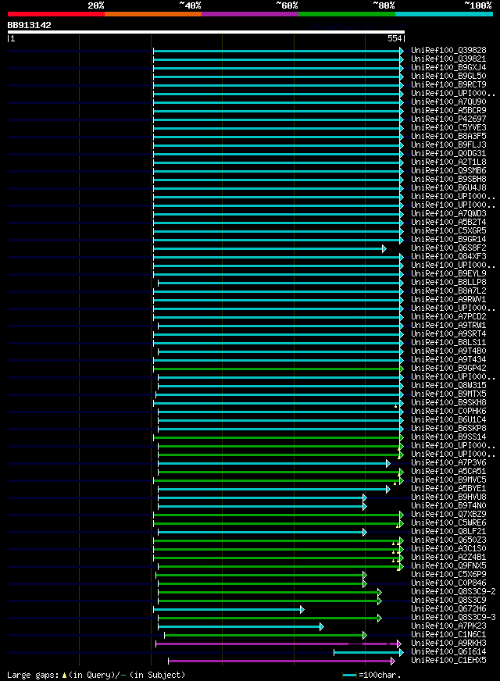The height and width of the screenshot is (681, 500).
Task: Select the UniRef100_C5YVE3 label
Action: pyautogui.click(x=448, y=128)
